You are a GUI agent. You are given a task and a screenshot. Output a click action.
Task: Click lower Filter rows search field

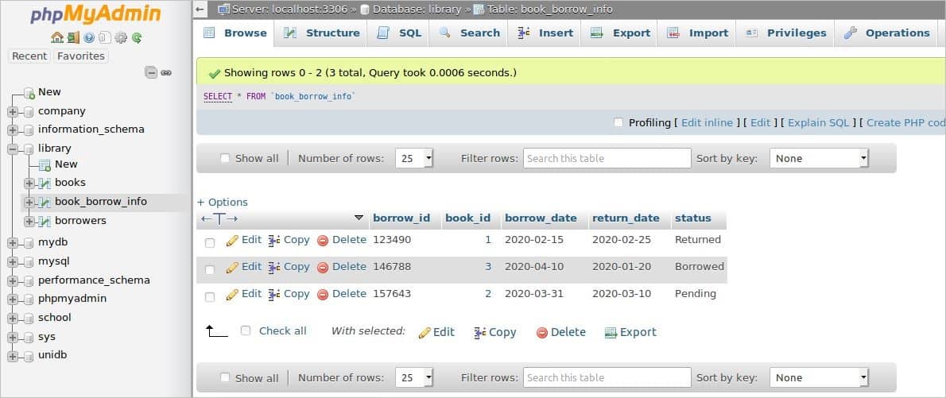(607, 378)
